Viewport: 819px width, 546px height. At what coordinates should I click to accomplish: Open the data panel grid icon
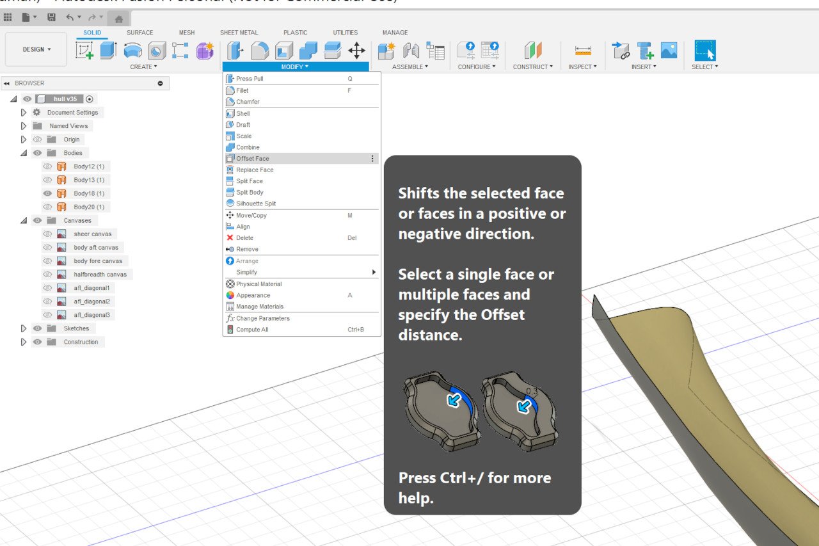click(x=8, y=17)
